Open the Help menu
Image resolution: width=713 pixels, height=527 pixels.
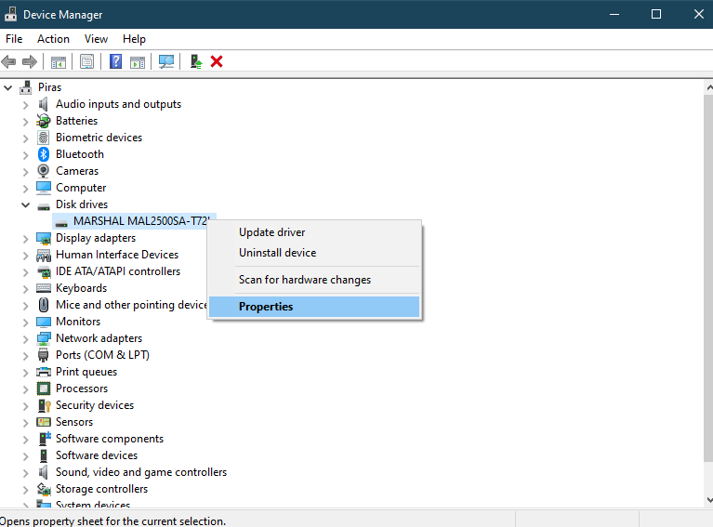pos(134,39)
